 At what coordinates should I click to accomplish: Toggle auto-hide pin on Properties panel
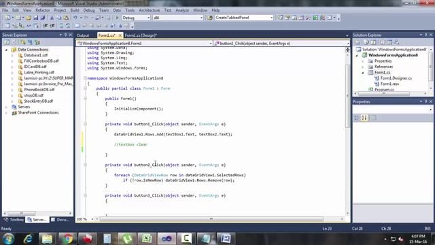(426, 101)
